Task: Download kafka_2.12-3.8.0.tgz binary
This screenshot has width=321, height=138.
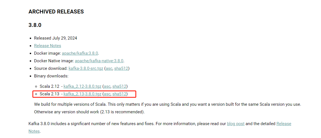Action: (x=82, y=86)
